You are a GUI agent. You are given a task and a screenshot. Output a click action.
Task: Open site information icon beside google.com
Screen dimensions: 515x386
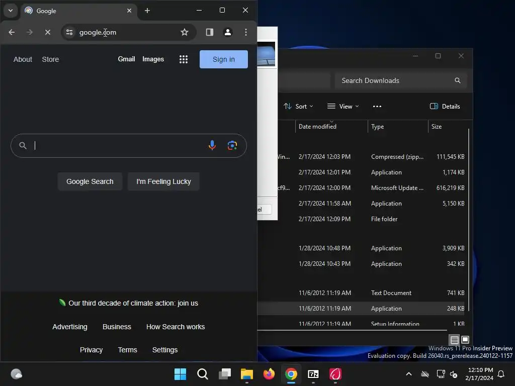coord(69,32)
